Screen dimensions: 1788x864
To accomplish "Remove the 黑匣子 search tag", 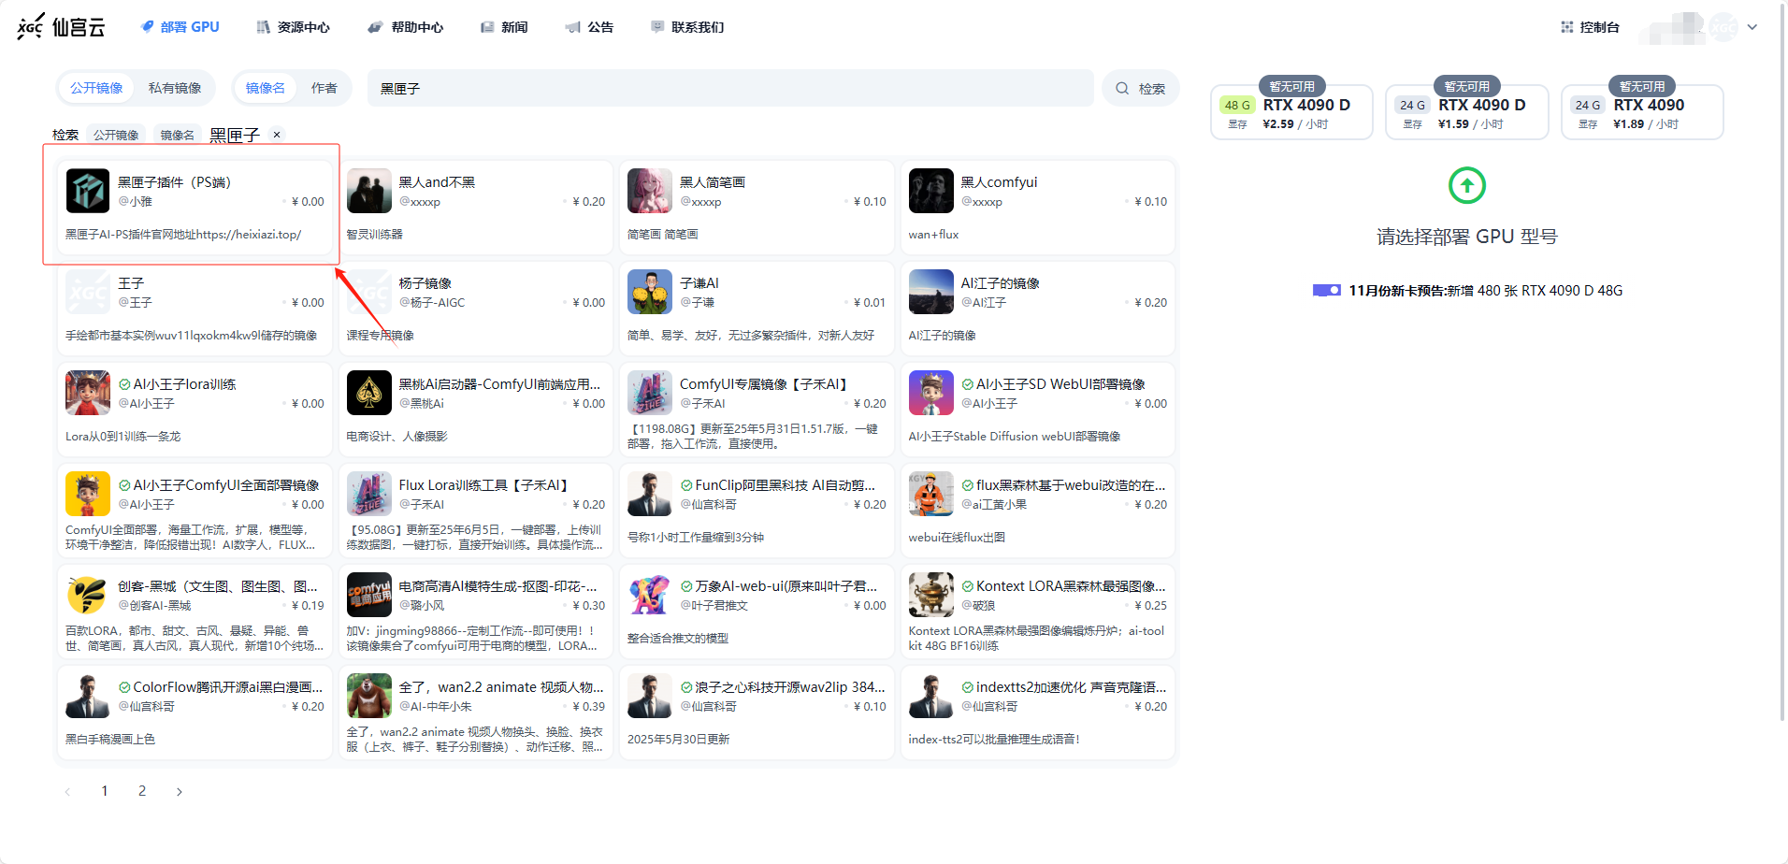I will tap(277, 135).
